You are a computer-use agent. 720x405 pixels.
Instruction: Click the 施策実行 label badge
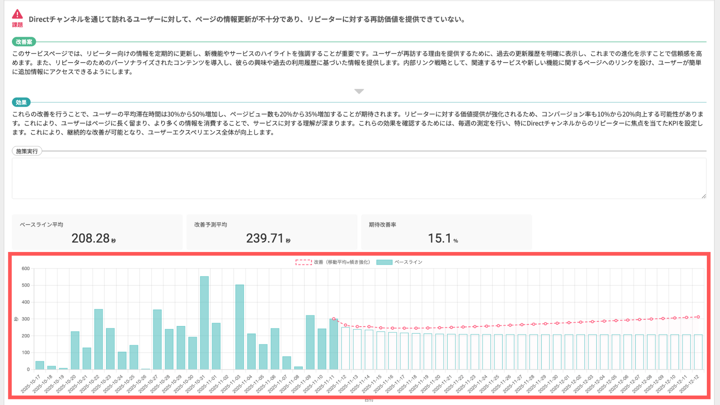(27, 151)
